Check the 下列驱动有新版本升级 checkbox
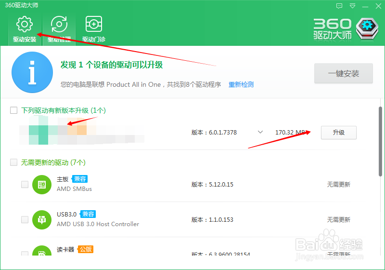The height and width of the screenshot is (270, 385). tap(14, 110)
